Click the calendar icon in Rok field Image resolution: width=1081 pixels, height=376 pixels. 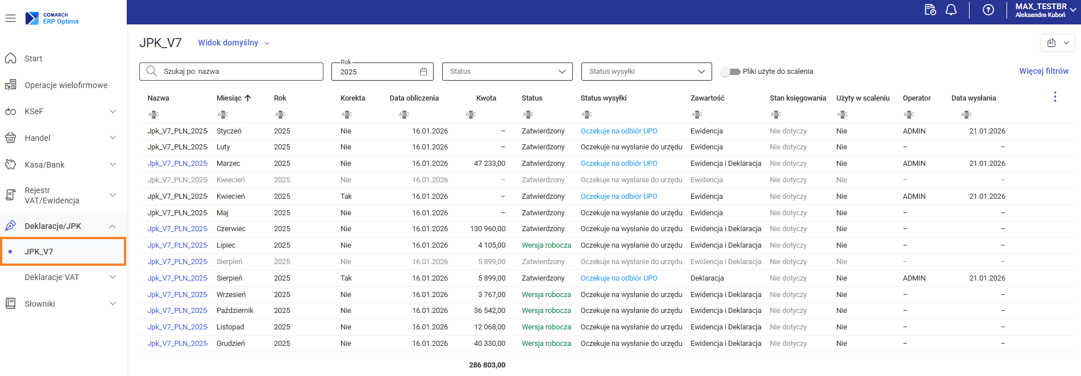[x=423, y=72]
